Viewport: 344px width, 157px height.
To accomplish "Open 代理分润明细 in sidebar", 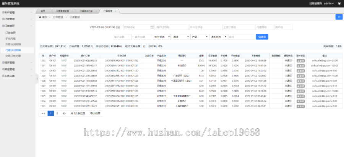I will (13, 50).
